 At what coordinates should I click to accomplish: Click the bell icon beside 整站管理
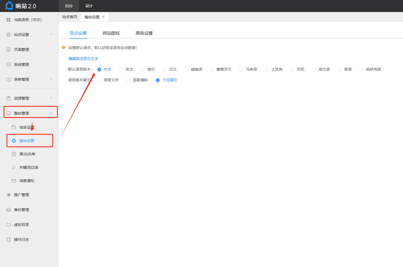9,113
